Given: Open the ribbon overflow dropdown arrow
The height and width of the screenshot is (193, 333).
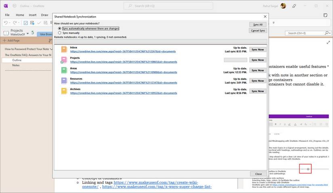Looking at the screenshot, I should click(x=274, y=23).
